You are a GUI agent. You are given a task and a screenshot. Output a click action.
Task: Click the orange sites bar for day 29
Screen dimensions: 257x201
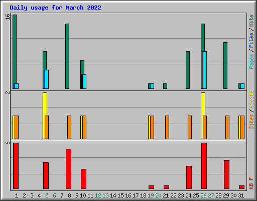tap(227, 127)
